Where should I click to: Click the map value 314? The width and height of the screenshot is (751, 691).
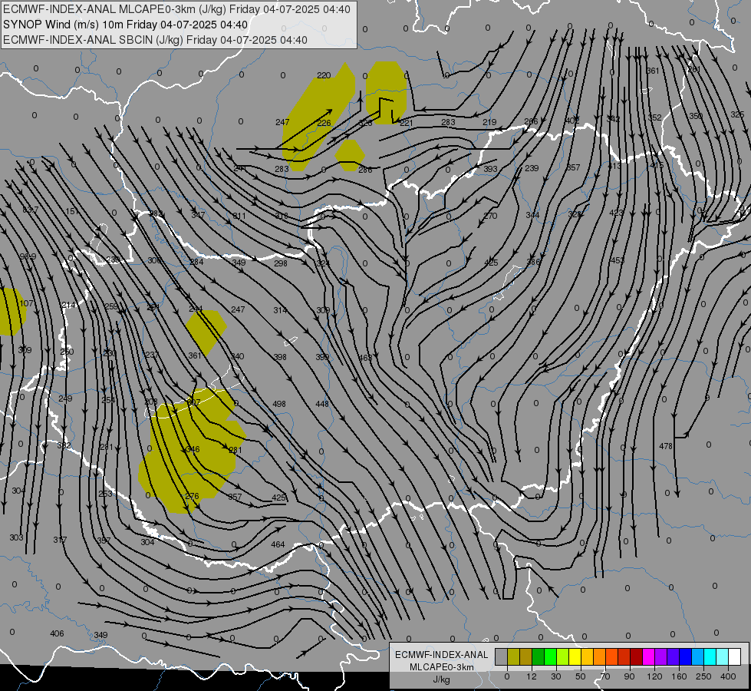[x=280, y=310]
